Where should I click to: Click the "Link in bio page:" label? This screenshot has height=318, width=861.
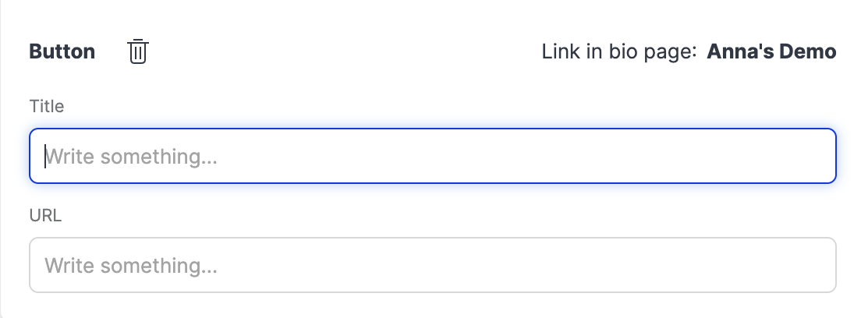(618, 51)
